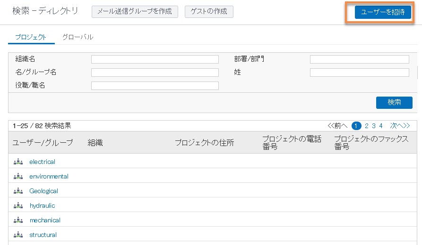Click the group icon beside electrical
422x245 pixels.
pyautogui.click(x=18, y=162)
